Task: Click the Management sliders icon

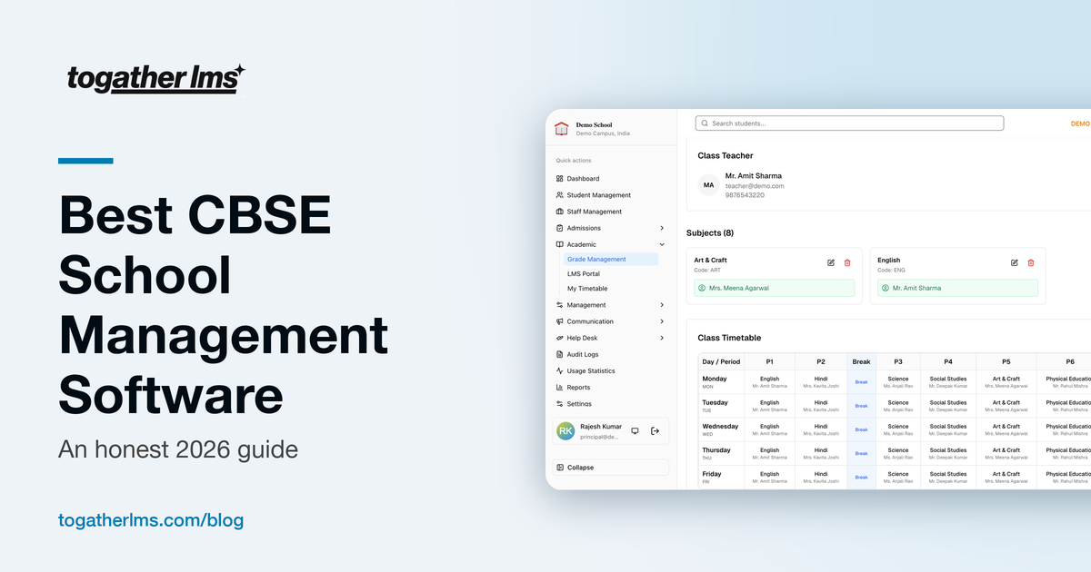Action: (x=559, y=305)
